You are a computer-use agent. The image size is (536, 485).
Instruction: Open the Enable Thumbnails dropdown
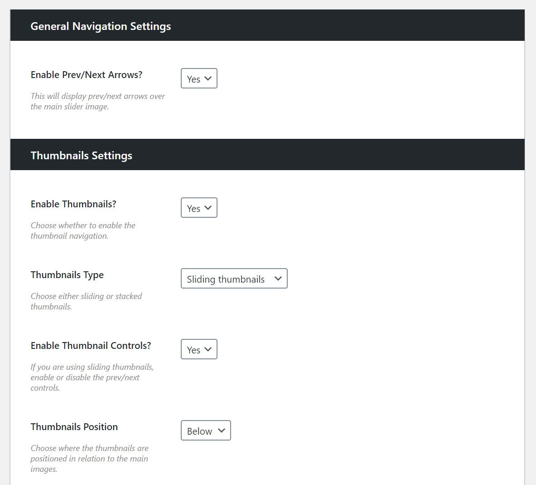199,208
